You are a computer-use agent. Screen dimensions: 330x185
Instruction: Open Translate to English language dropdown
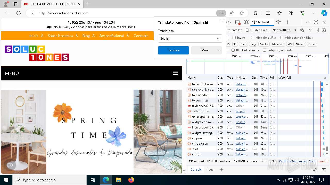190,39
